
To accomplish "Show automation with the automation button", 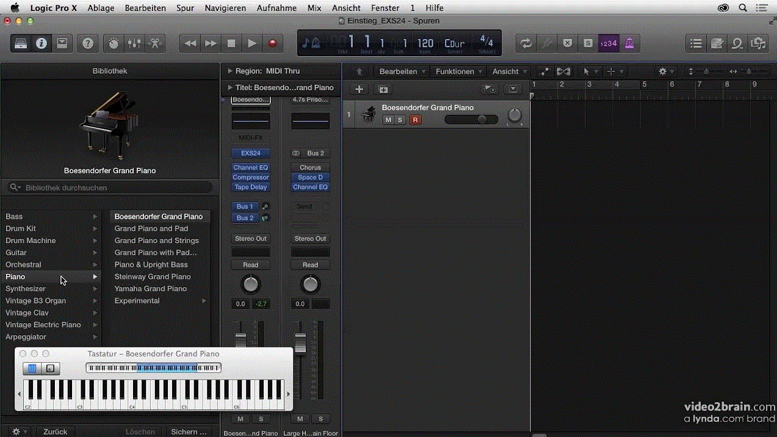I will pos(545,71).
